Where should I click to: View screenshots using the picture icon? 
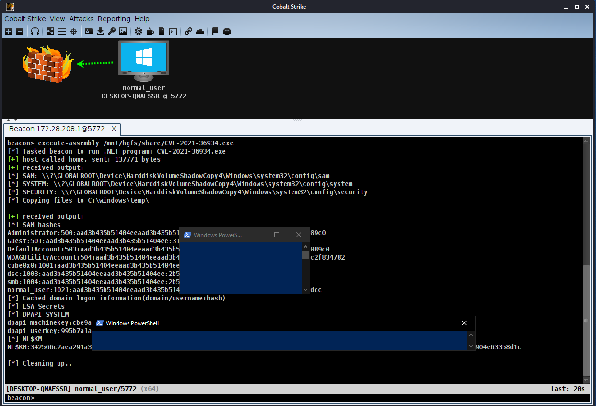click(x=123, y=31)
